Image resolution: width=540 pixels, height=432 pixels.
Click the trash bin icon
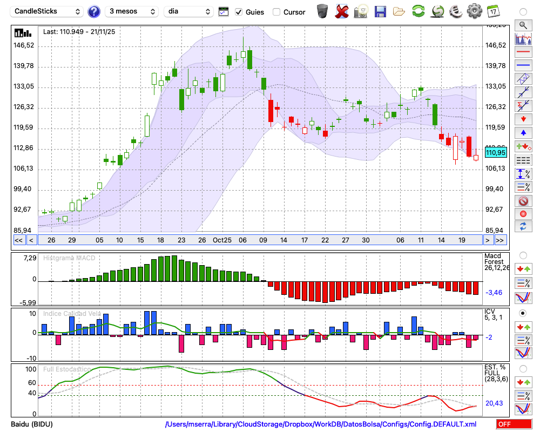322,11
